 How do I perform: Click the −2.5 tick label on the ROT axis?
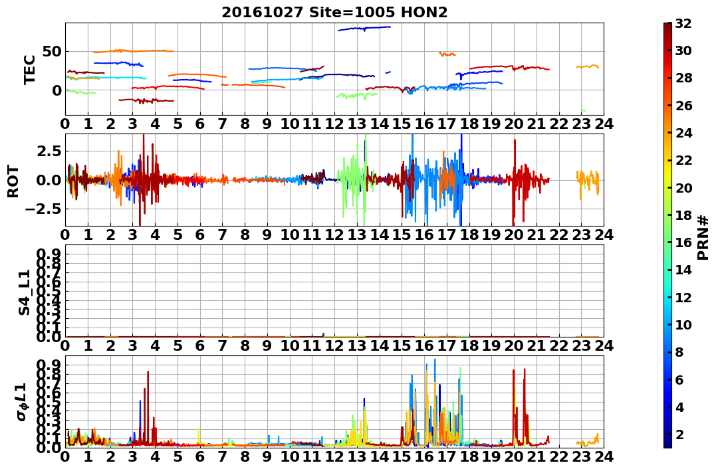45,209
